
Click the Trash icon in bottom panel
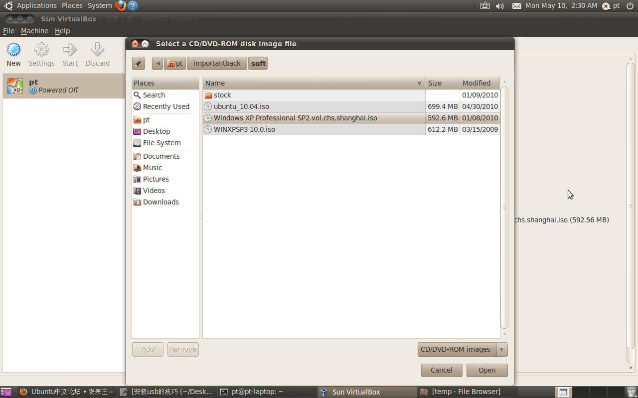[632, 392]
